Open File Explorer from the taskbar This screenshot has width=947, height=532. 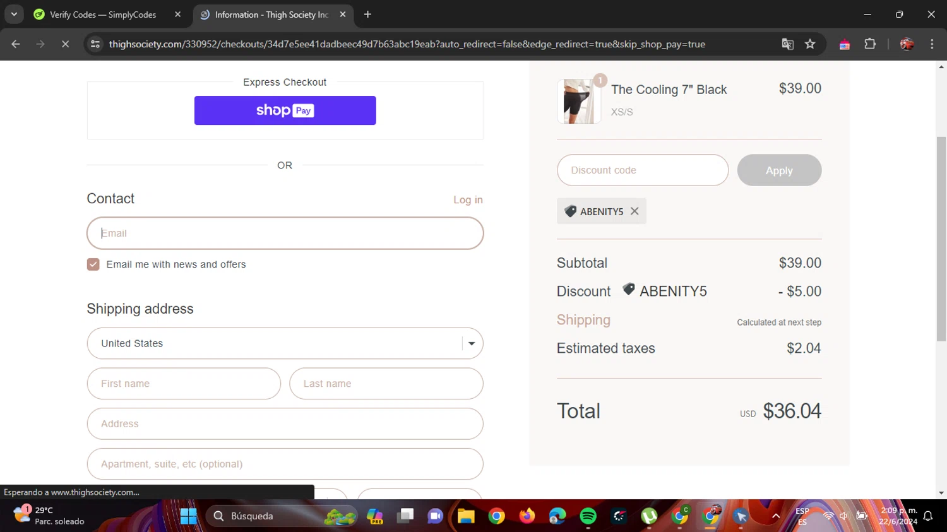coord(466,516)
